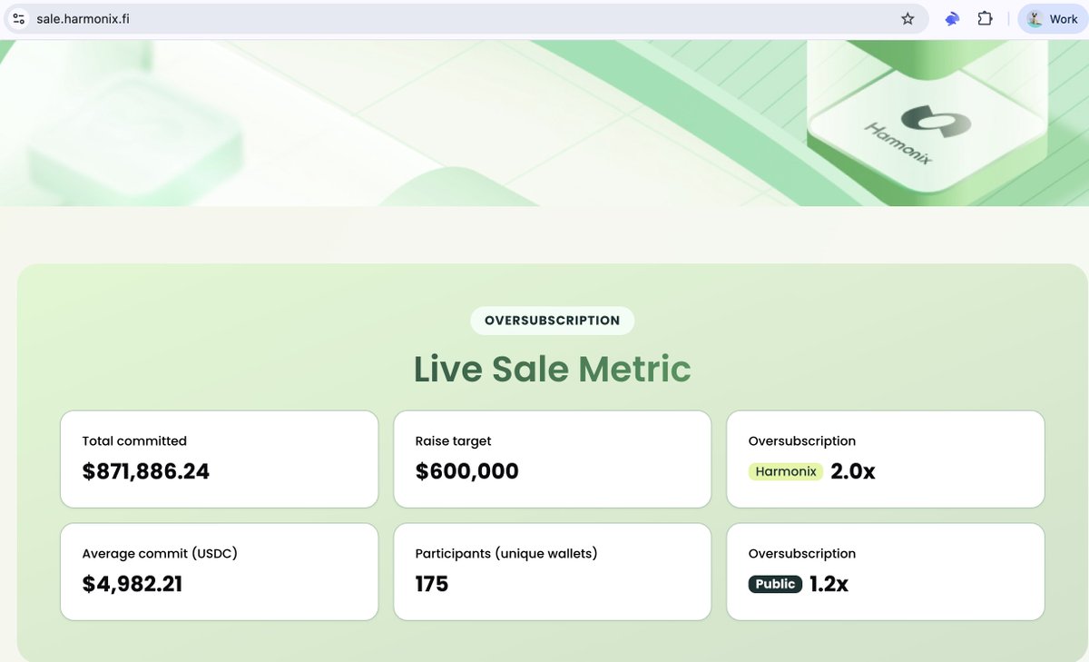Click the Public oversubscription badge

tap(776, 584)
